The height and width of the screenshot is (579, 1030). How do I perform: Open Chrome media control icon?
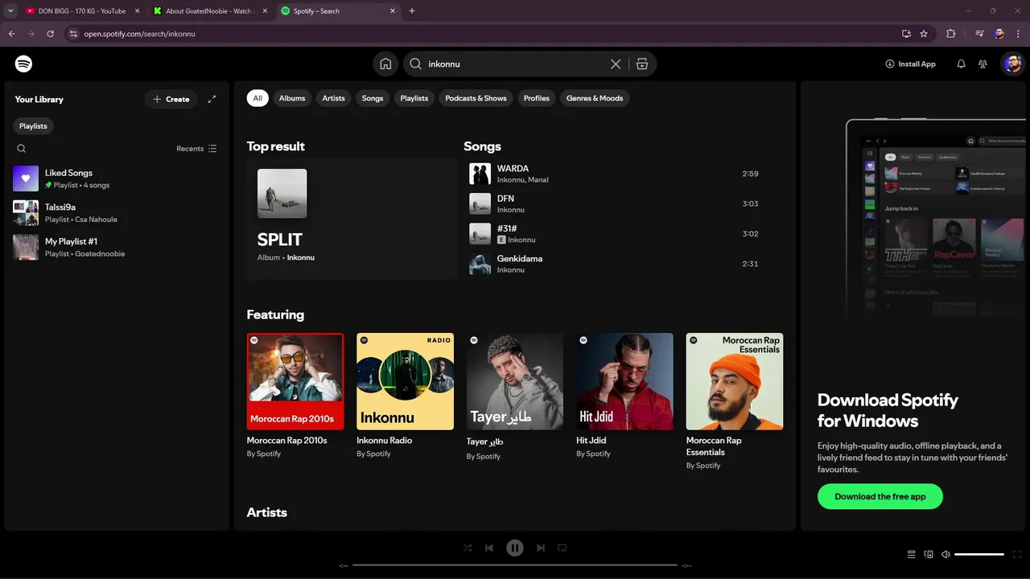(x=979, y=34)
